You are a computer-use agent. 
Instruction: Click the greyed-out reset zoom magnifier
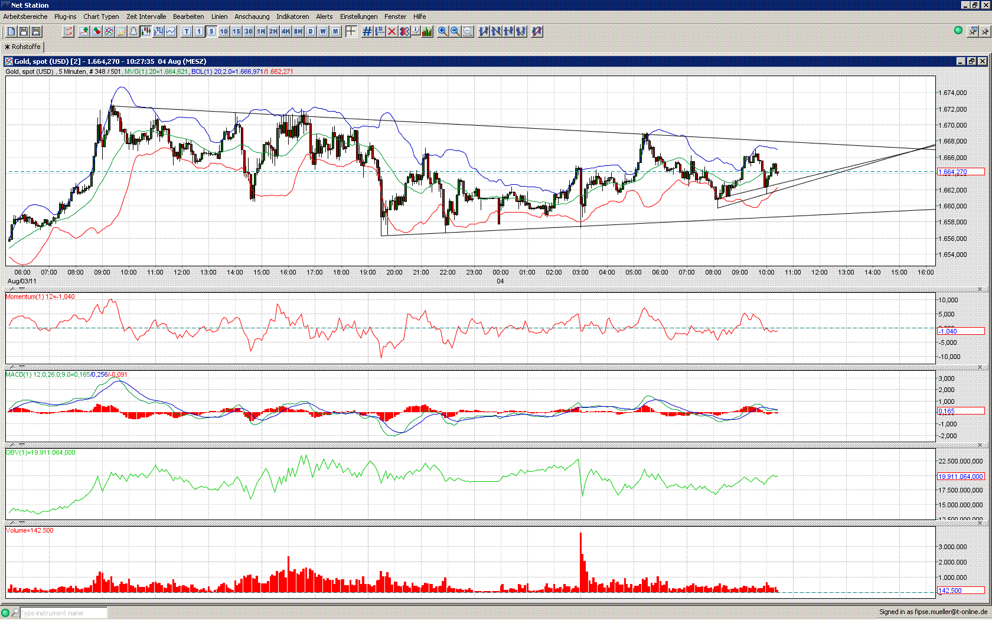click(x=468, y=31)
